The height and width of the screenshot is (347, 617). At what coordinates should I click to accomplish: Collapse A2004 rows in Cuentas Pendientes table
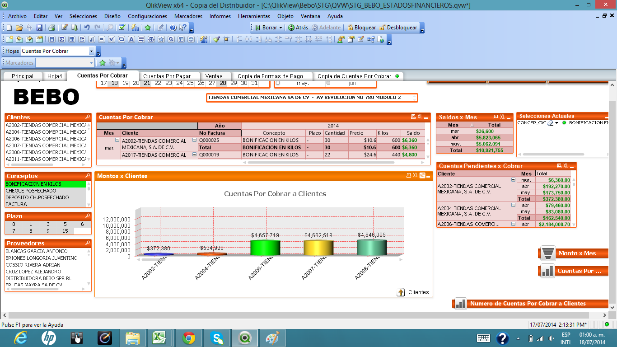[513, 205]
